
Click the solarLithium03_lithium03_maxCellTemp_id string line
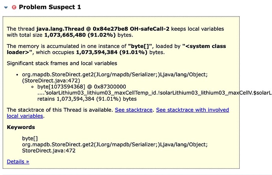[x=155, y=93]
